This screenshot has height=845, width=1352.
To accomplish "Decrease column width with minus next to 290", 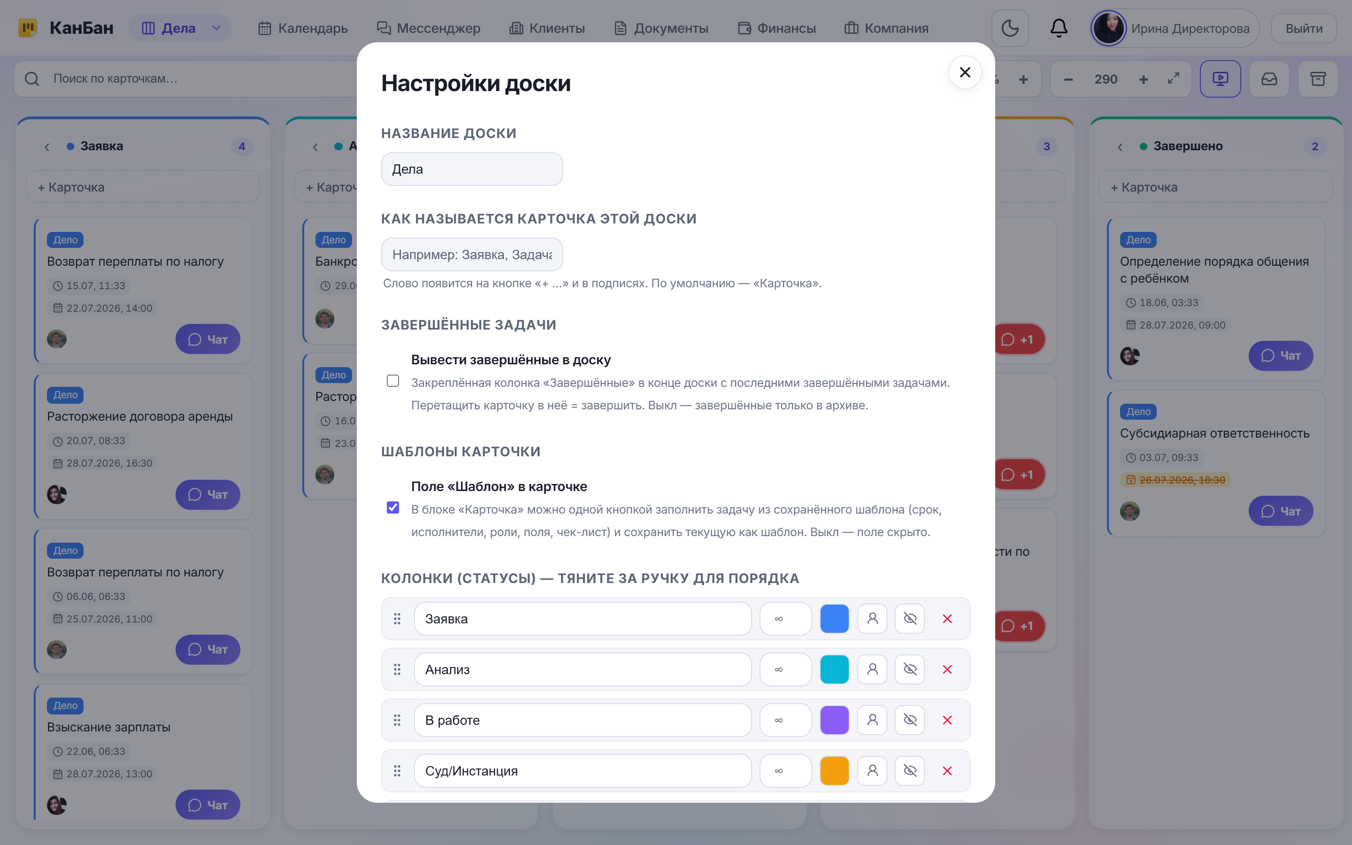I will [1068, 79].
